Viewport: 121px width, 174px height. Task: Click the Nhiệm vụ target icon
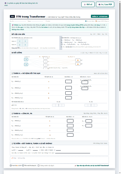(x=13, y=25)
